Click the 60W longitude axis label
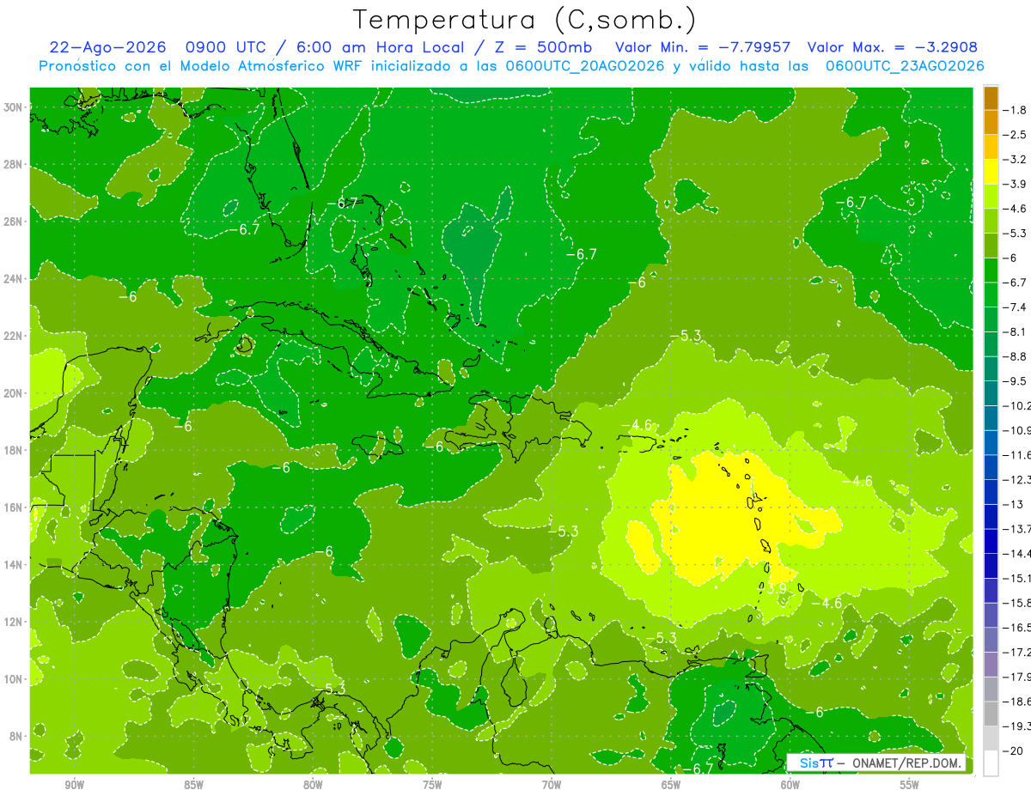 790,785
